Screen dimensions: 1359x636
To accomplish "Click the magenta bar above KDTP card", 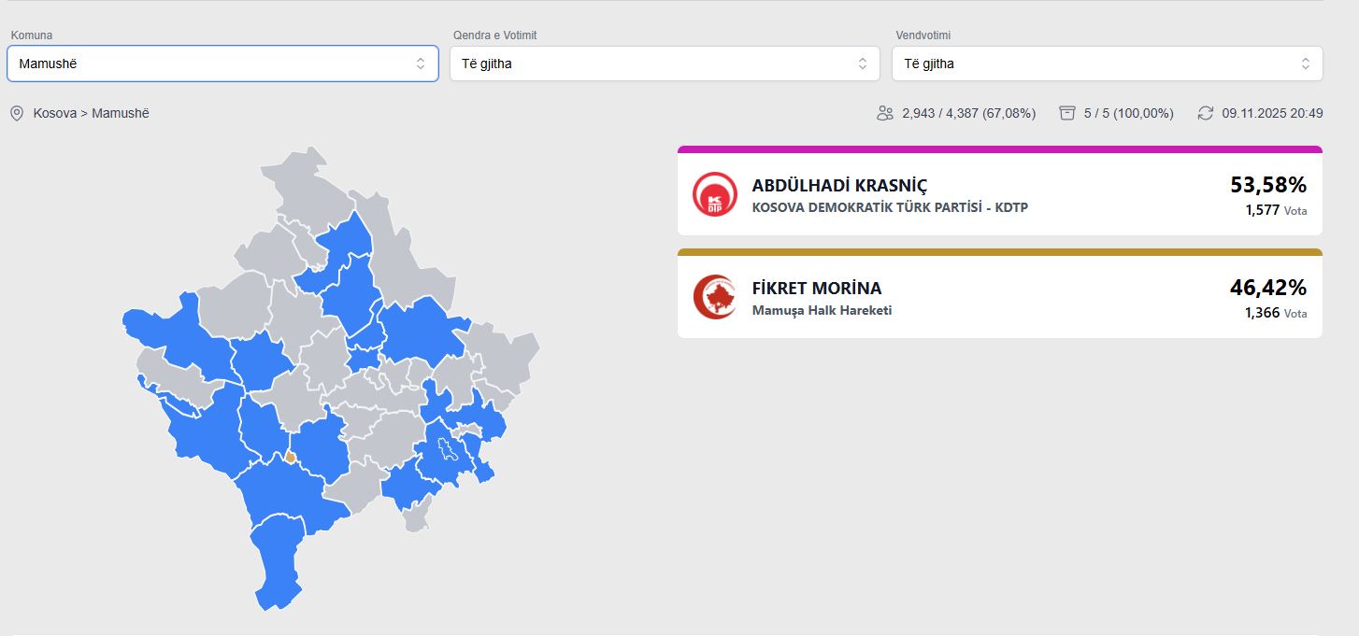I will tap(999, 149).
